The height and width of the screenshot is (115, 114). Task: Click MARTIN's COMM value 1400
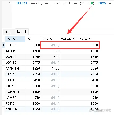point(56,69)
